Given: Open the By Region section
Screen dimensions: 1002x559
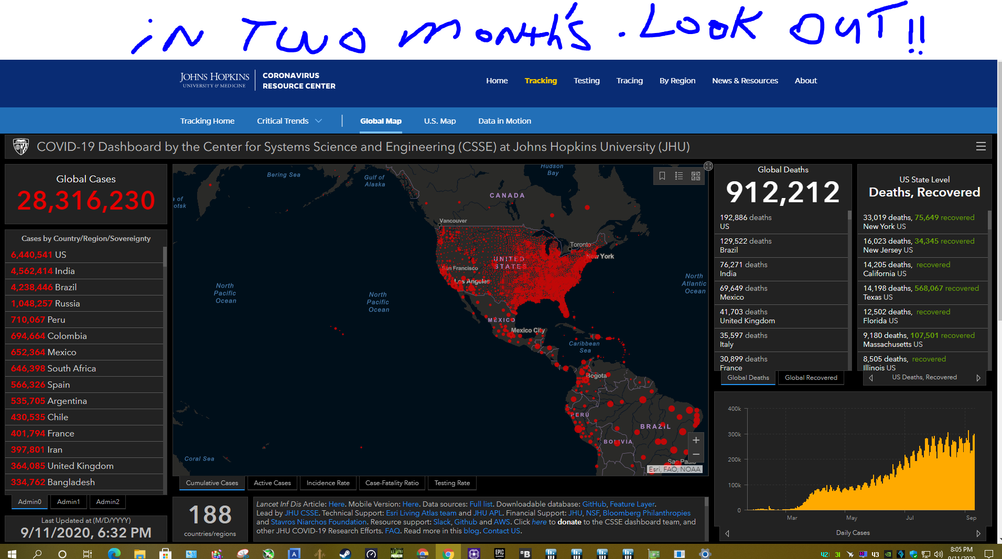Looking at the screenshot, I should (677, 81).
